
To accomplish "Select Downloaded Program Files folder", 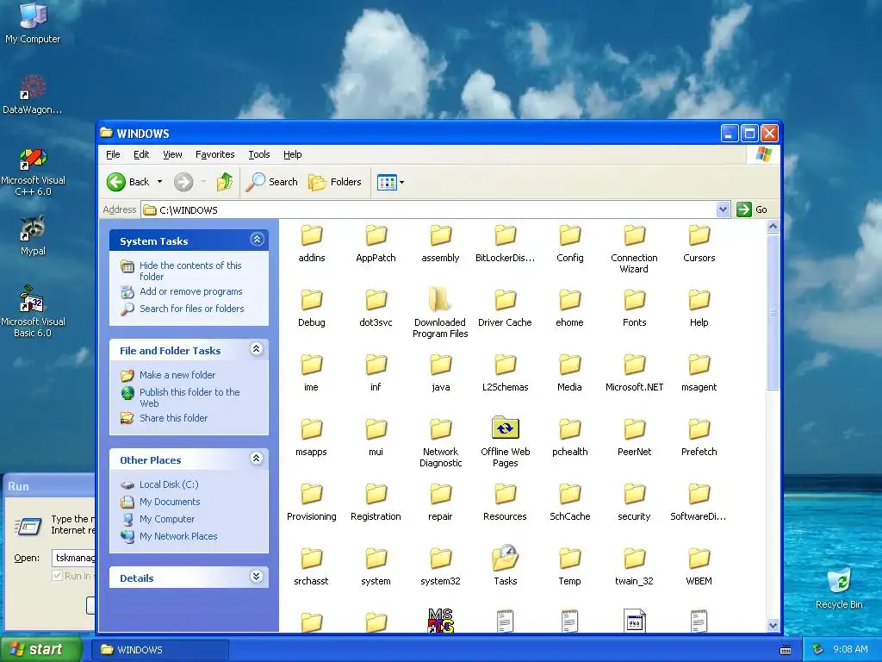I will click(440, 312).
